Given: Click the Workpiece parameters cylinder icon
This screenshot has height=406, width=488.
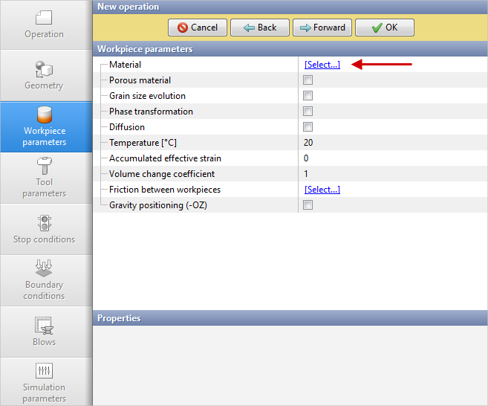Looking at the screenshot, I should pyautogui.click(x=44, y=115).
